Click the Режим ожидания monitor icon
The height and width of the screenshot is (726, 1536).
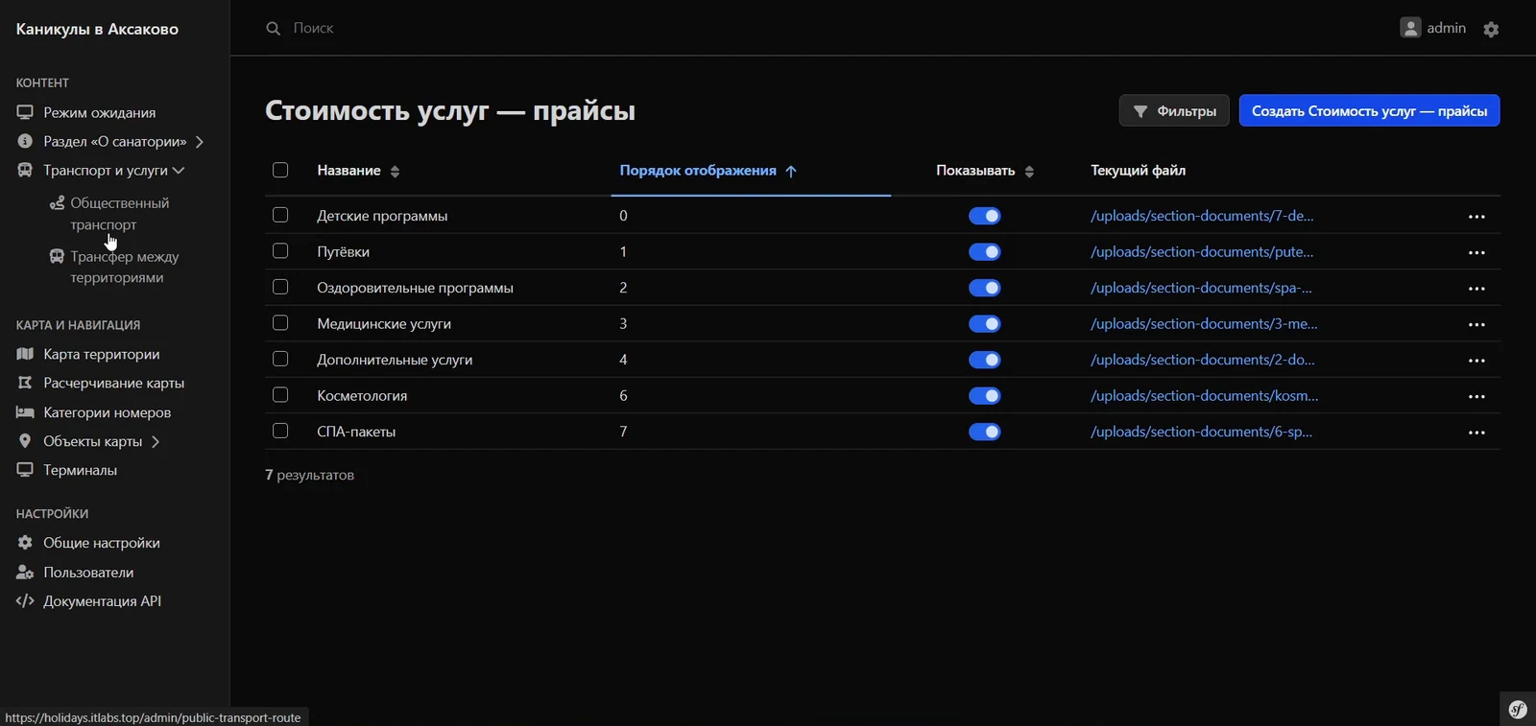[25, 112]
